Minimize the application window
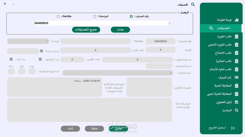 coord(13,4)
